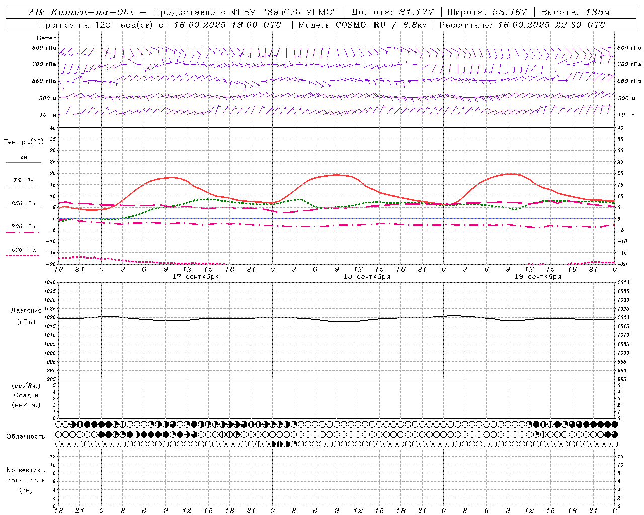Click the 'Ветер' wind section label
644x515 pixels.
tap(46, 38)
